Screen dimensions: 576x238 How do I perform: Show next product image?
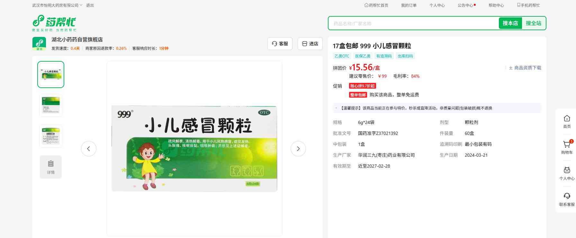(x=298, y=149)
